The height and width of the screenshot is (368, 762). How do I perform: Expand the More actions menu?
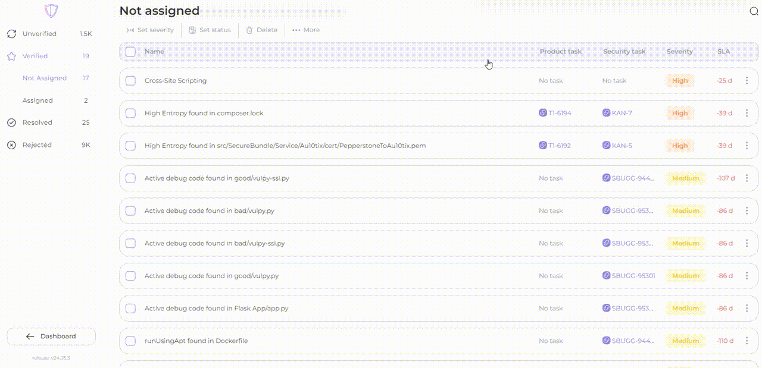(306, 30)
